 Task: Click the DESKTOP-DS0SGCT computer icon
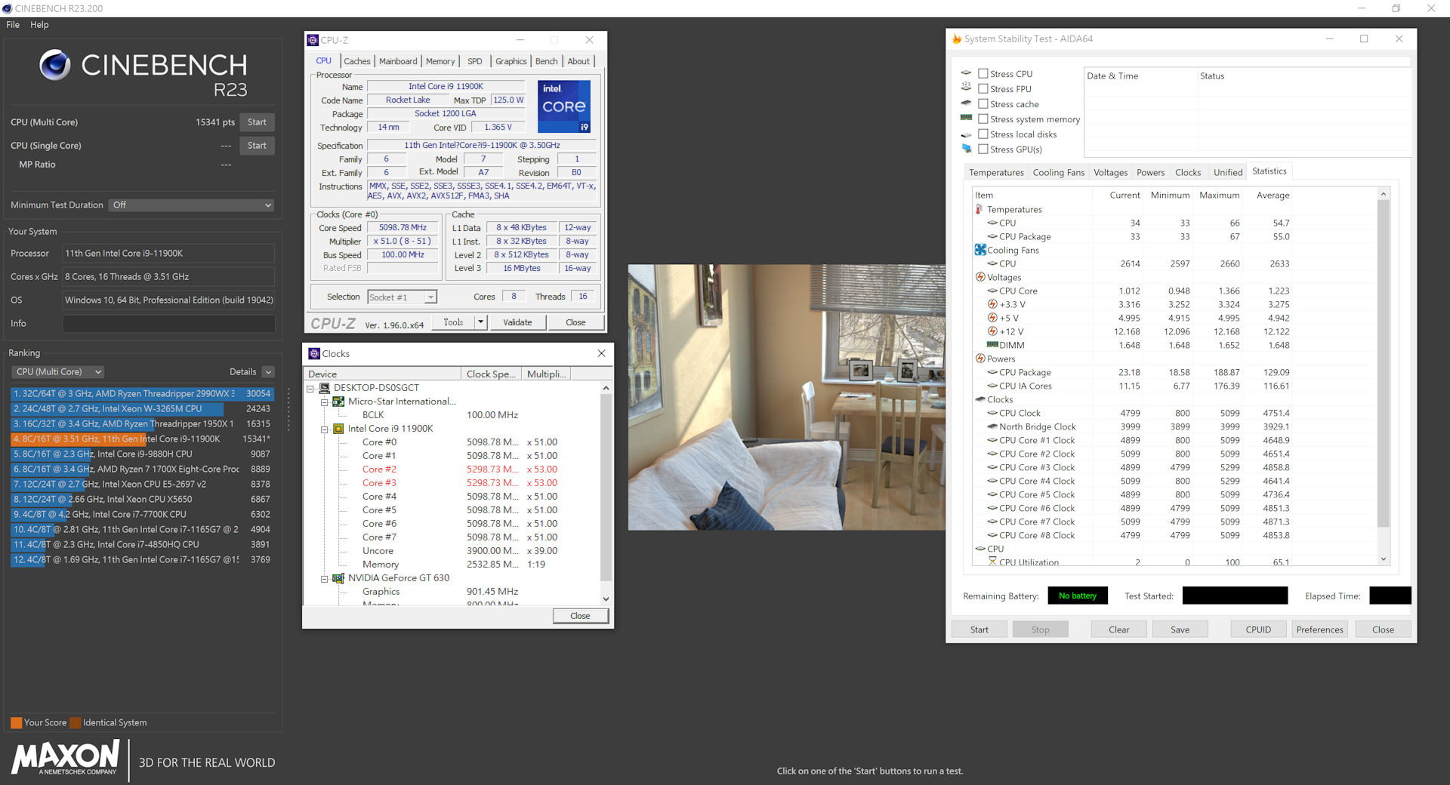point(325,388)
